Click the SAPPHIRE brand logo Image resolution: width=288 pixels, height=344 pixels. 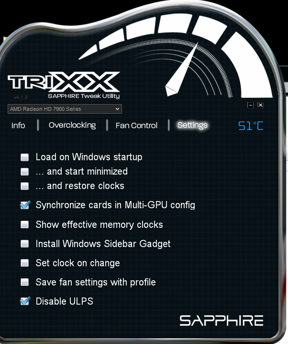click(x=222, y=320)
